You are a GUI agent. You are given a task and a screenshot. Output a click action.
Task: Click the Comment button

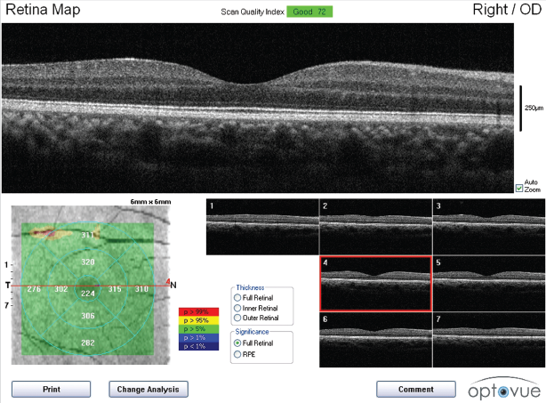[x=415, y=389]
